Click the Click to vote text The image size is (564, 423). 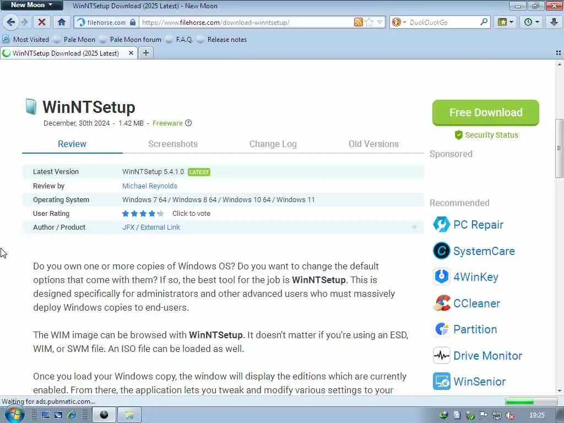[x=191, y=214]
